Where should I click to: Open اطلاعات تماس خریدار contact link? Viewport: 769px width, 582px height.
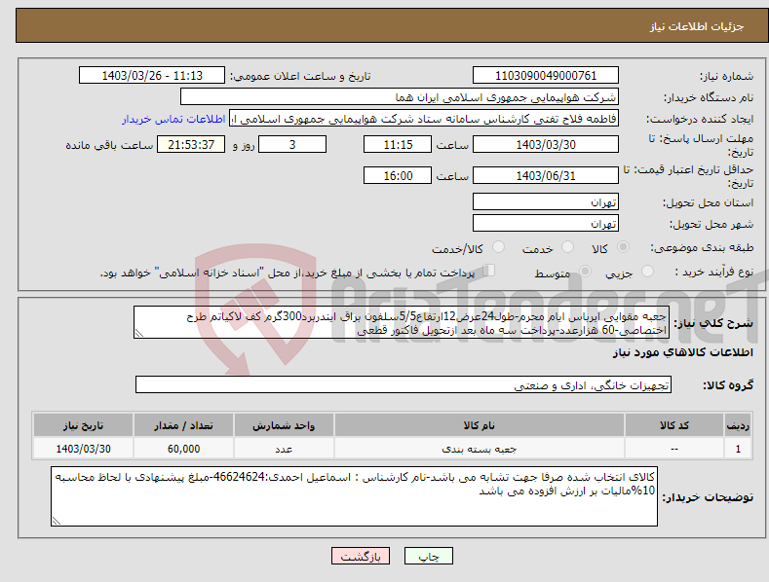coord(173,119)
